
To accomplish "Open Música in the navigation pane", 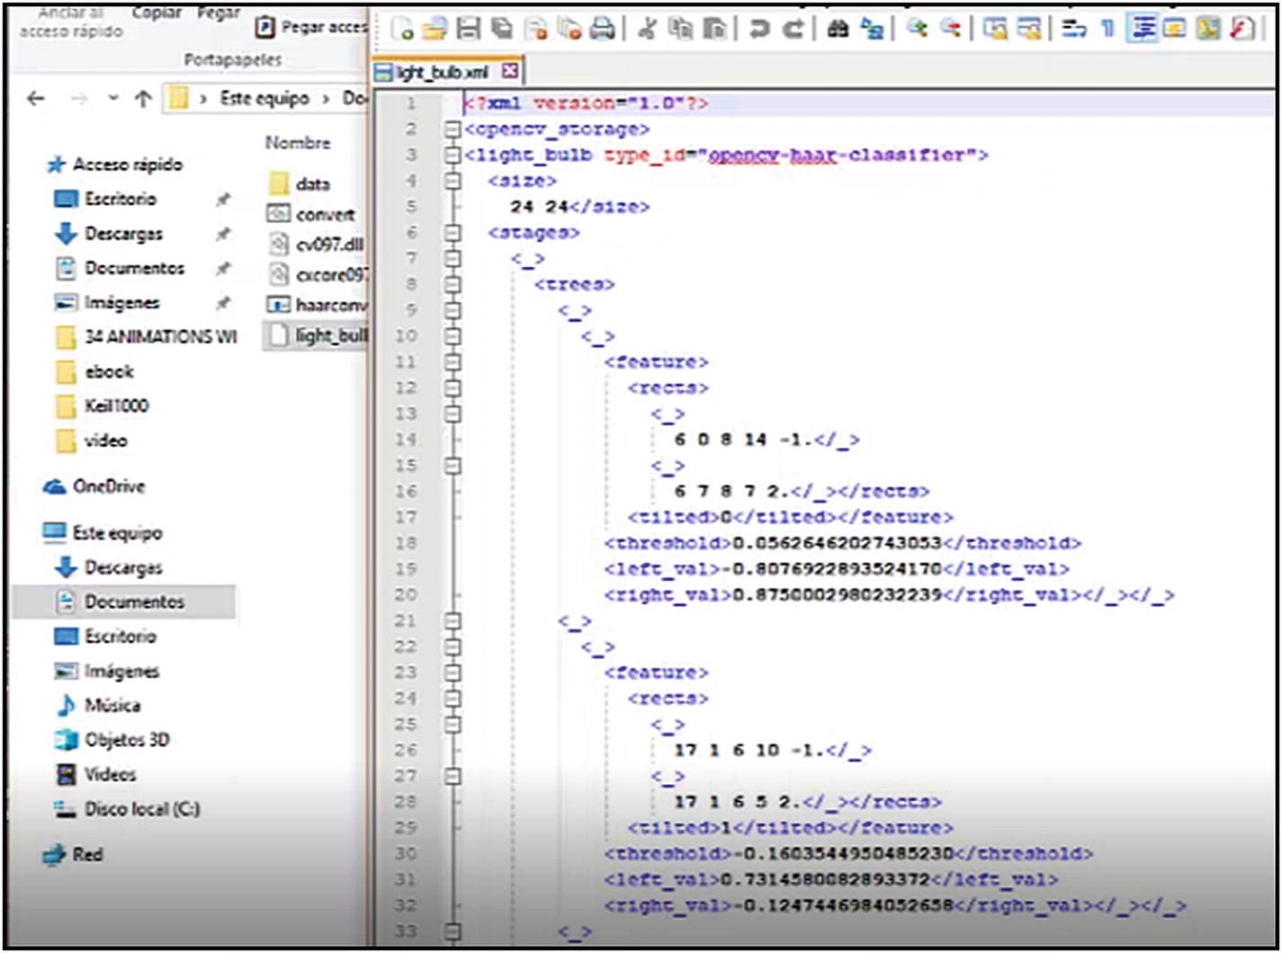I will [98, 706].
